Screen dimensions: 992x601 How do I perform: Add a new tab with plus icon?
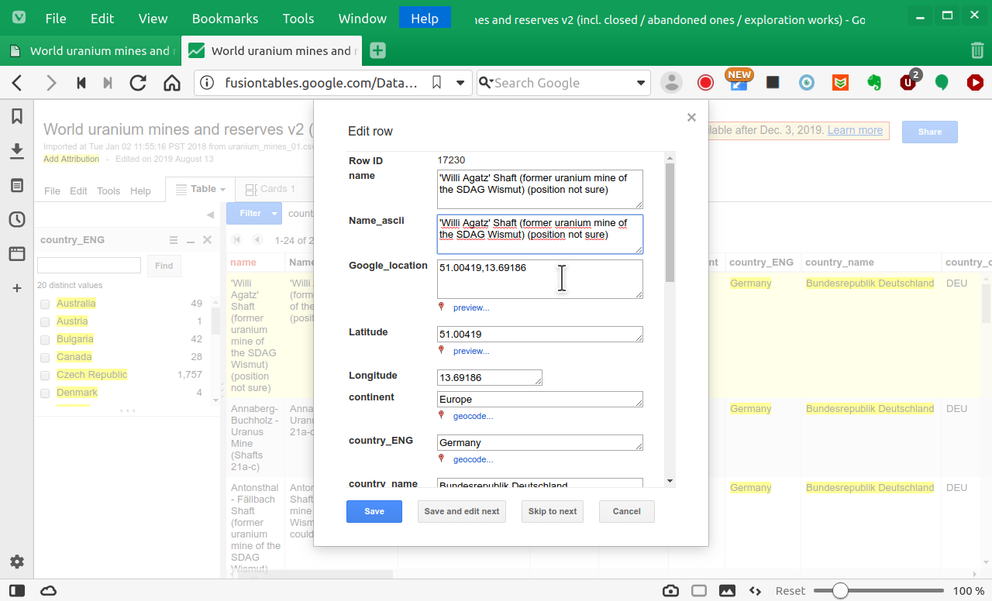pyautogui.click(x=377, y=51)
